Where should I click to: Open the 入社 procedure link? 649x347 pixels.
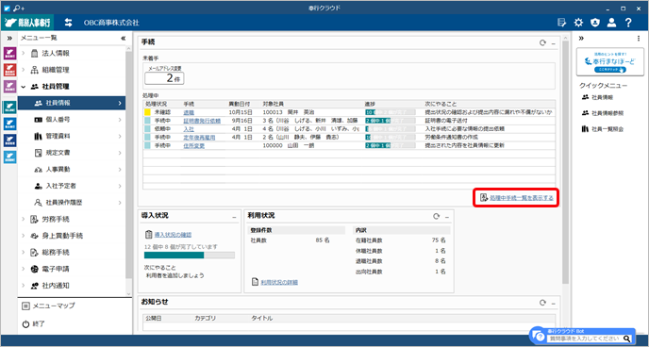point(189,129)
